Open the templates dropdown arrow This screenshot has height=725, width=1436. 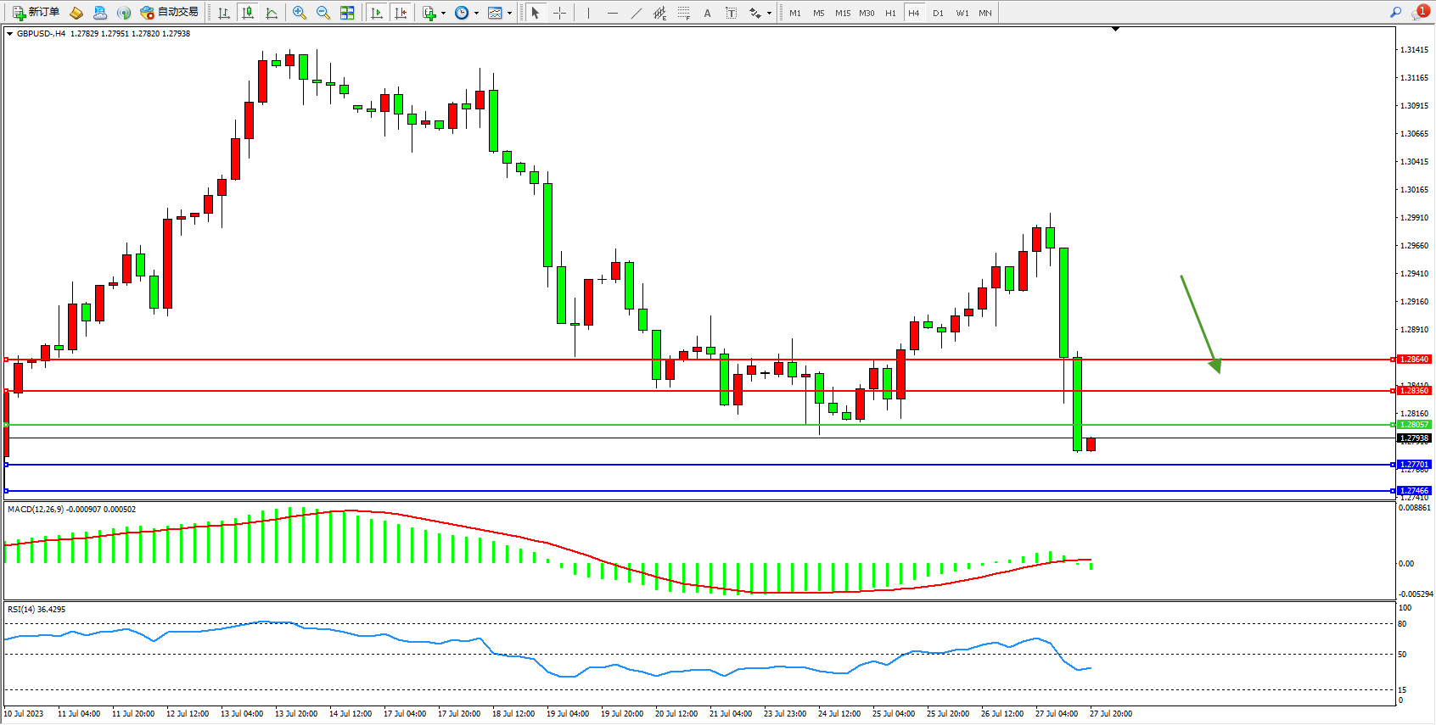(x=509, y=13)
